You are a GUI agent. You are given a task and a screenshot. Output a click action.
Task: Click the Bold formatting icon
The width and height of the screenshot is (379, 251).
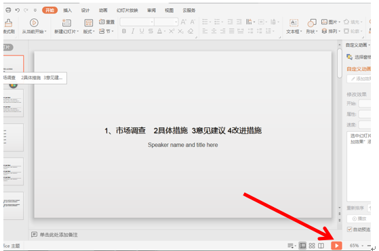coord(124,31)
